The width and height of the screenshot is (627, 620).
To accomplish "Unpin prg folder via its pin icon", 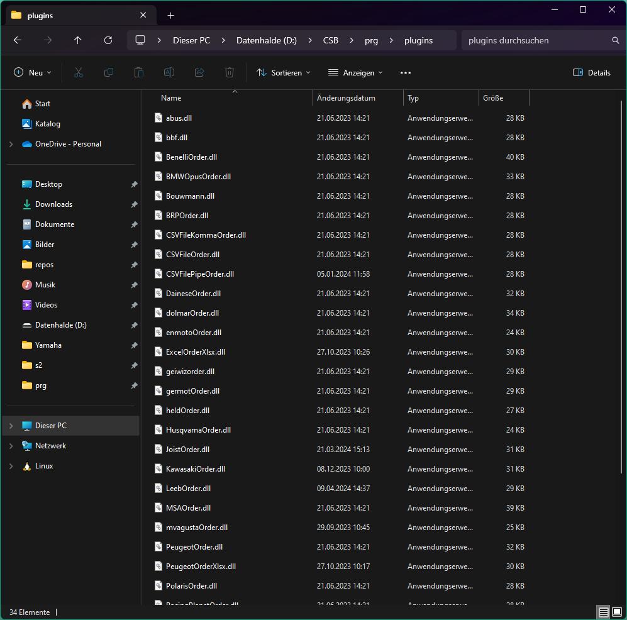I will click(134, 385).
